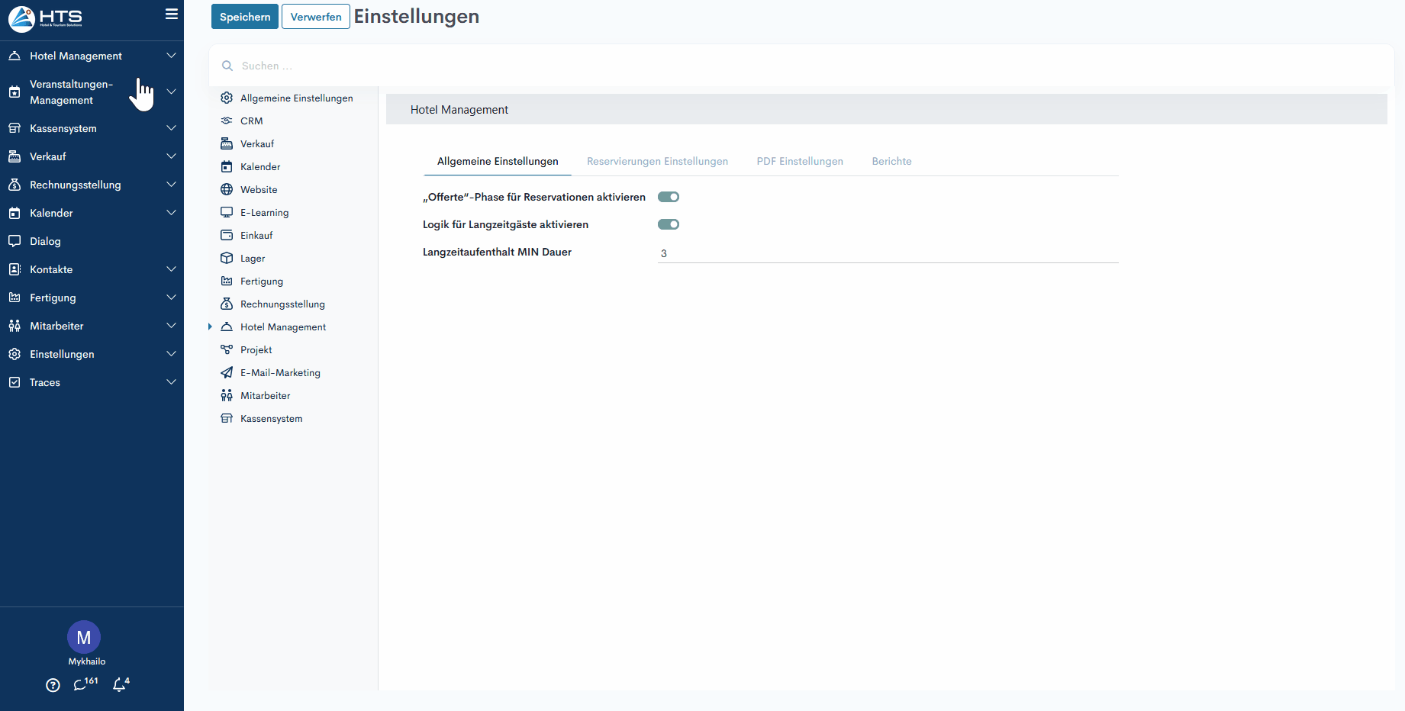This screenshot has width=1405, height=711.
Task: Open the help question mark icon
Action: pyautogui.click(x=53, y=685)
